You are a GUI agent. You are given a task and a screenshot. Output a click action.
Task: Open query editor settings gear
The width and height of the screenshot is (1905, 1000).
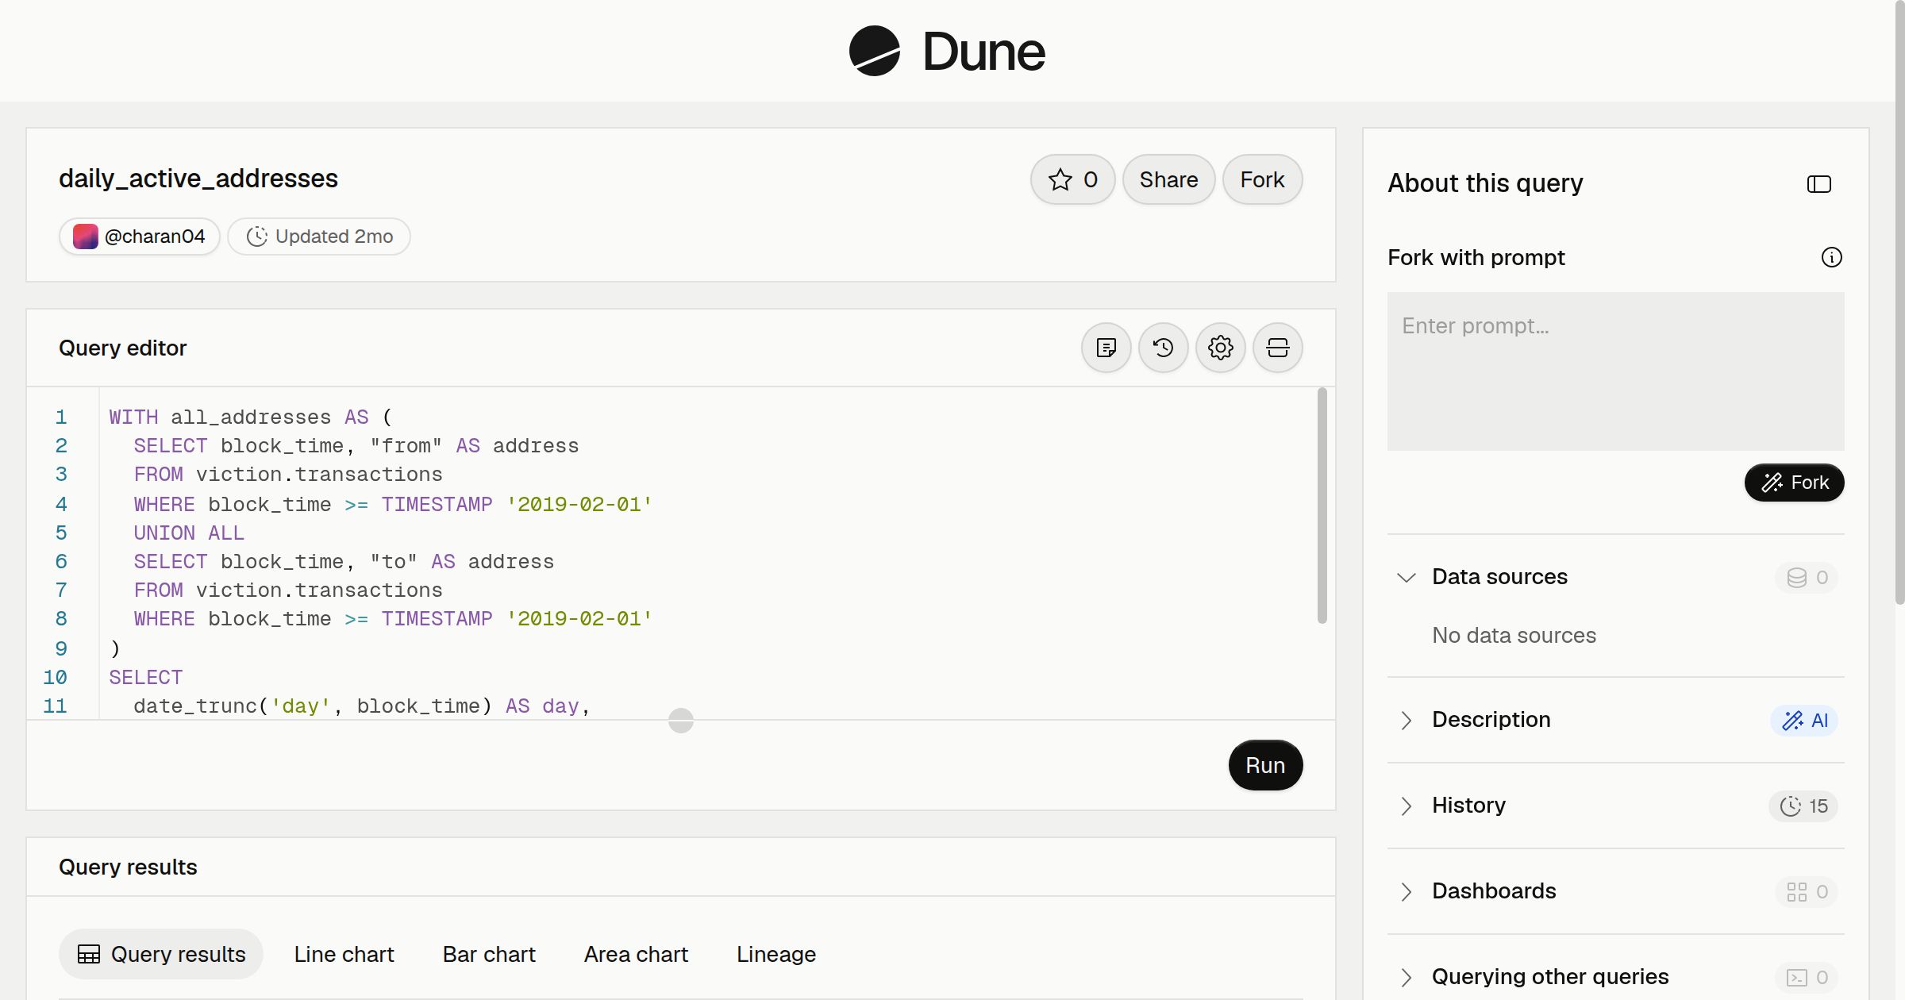1221,348
